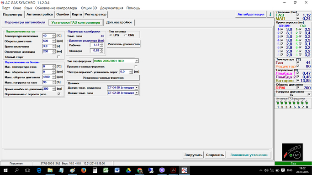Switch to Карта tab

77,14
